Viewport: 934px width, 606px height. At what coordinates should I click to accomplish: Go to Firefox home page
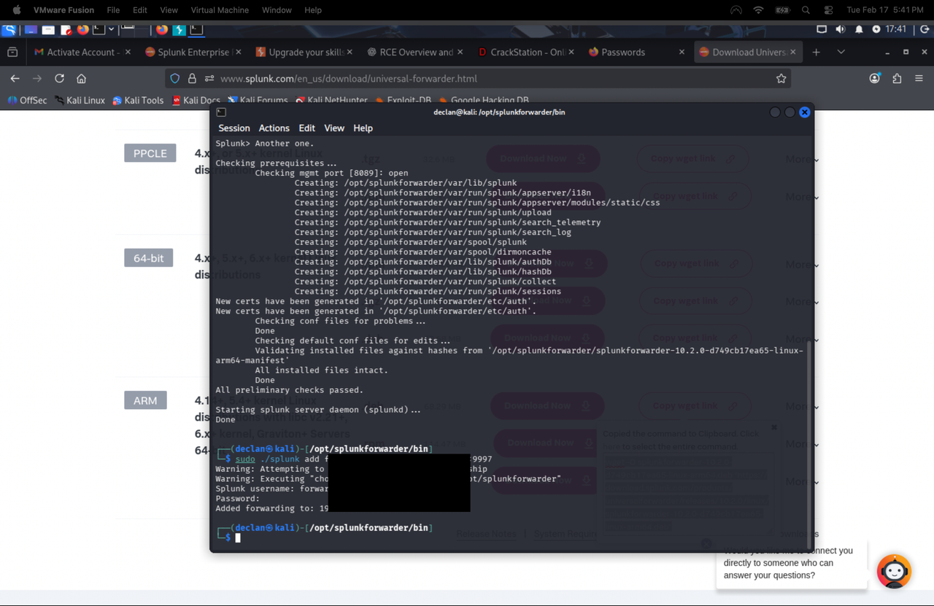pyautogui.click(x=81, y=78)
